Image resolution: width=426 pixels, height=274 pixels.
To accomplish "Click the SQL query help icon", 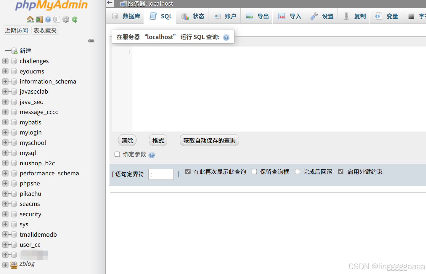I will point(226,37).
